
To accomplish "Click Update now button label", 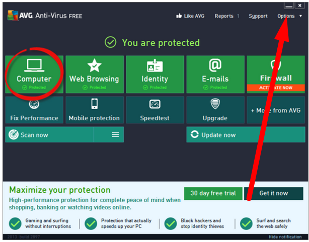I will 218,135.
